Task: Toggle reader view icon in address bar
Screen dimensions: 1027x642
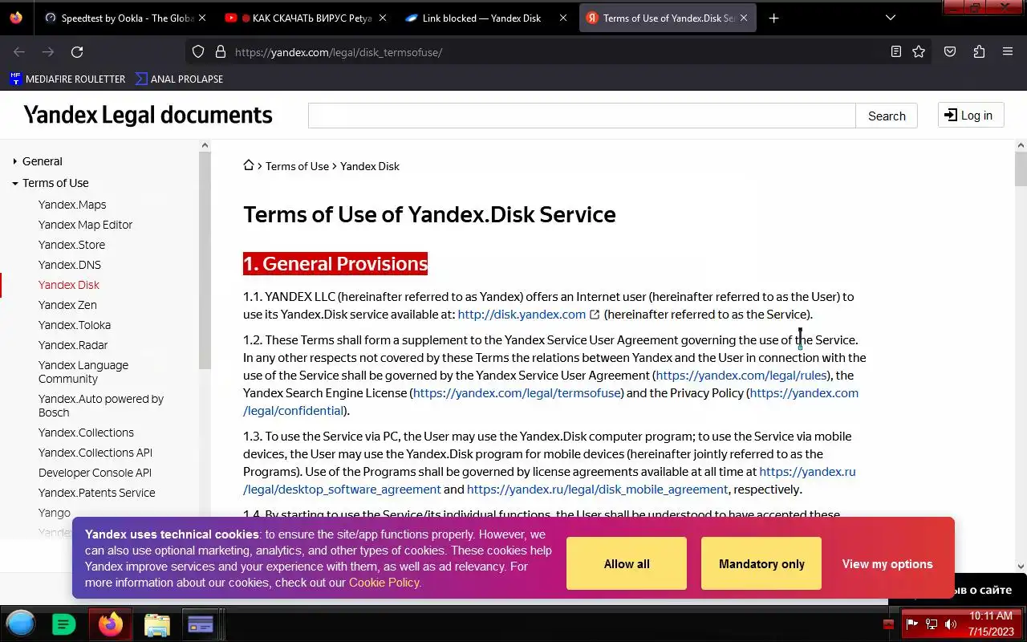Action: click(896, 52)
